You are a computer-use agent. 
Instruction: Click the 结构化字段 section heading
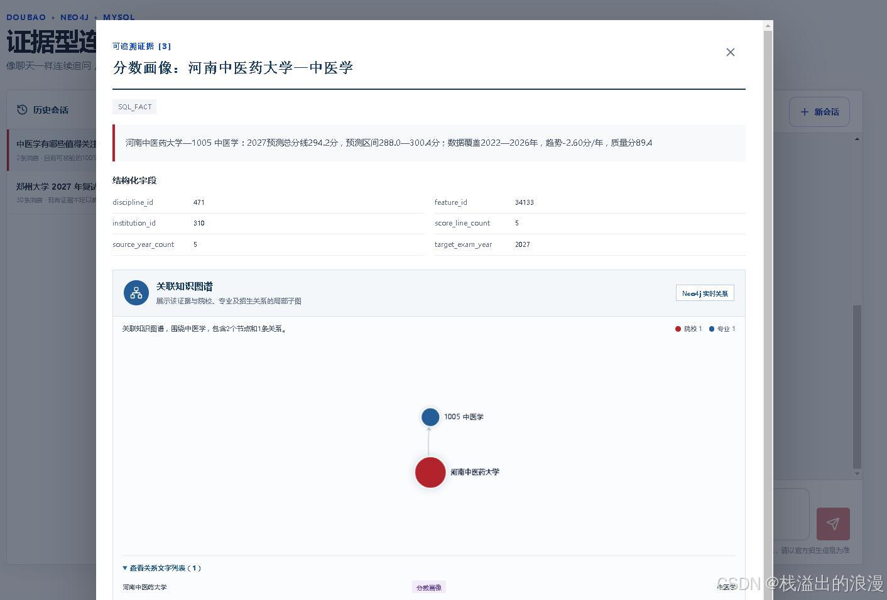pyautogui.click(x=134, y=180)
